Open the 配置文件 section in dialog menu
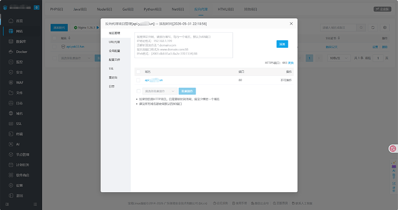This screenshot has width=398, height=210. [114, 60]
